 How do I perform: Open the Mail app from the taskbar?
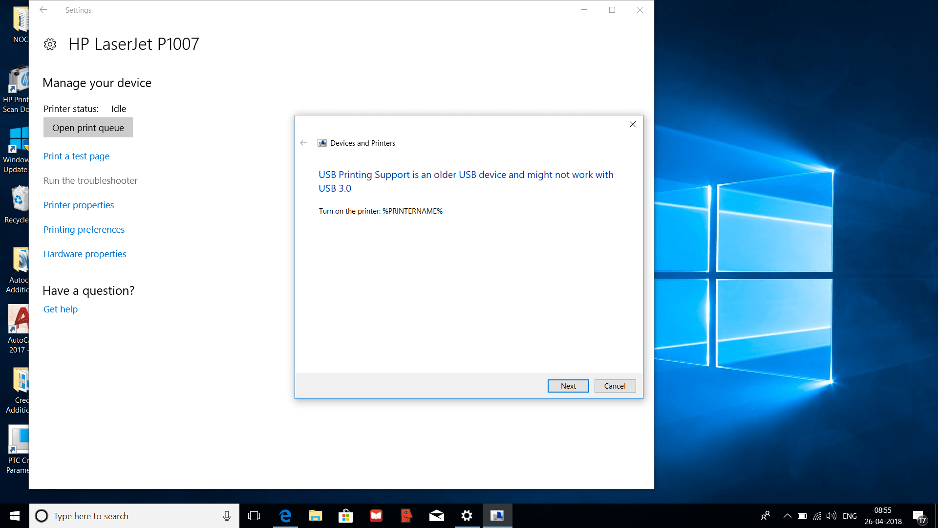(436, 516)
